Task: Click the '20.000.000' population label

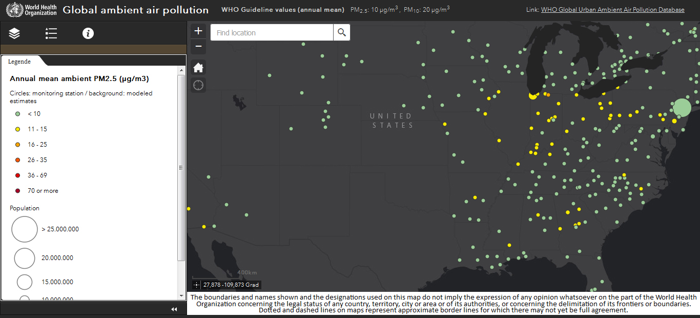Action: point(57,258)
